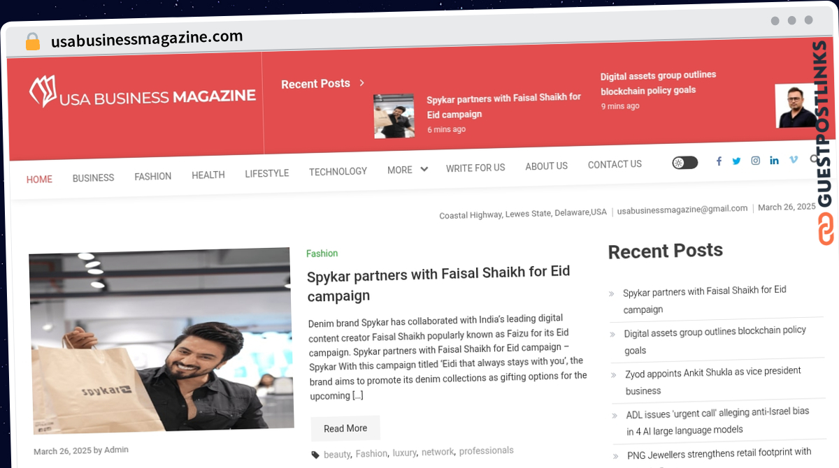Click the Spykar shopping bag article thumbnail

pyautogui.click(x=161, y=340)
